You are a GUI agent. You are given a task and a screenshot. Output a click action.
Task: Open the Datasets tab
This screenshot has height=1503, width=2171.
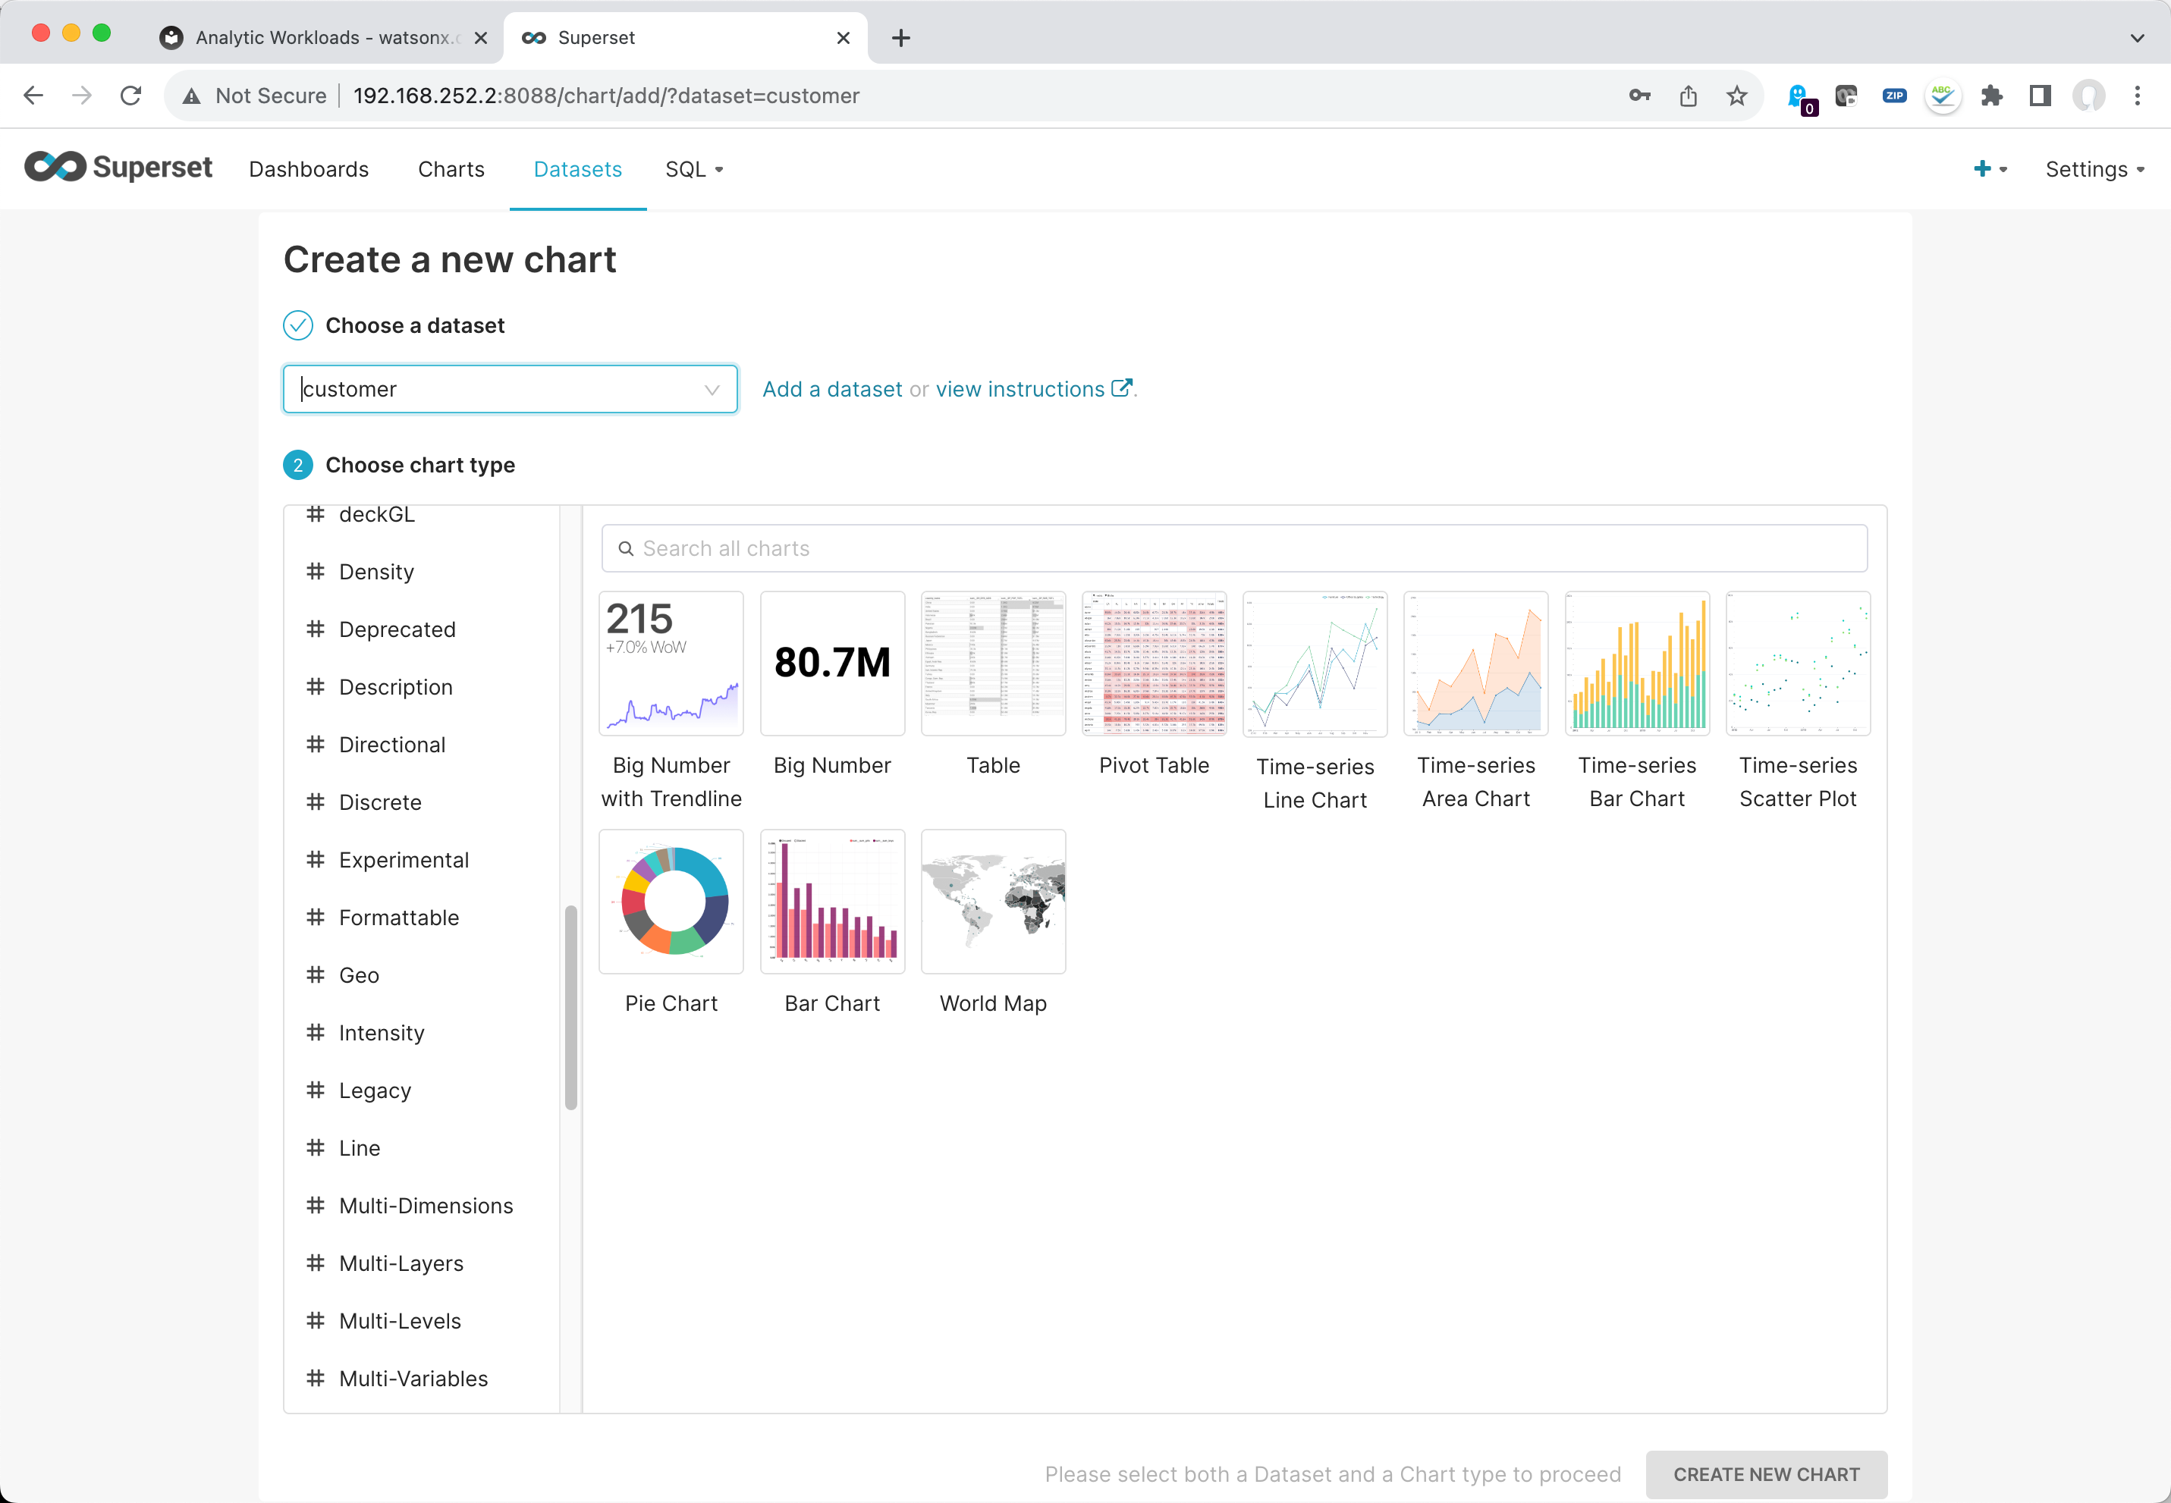(x=577, y=170)
